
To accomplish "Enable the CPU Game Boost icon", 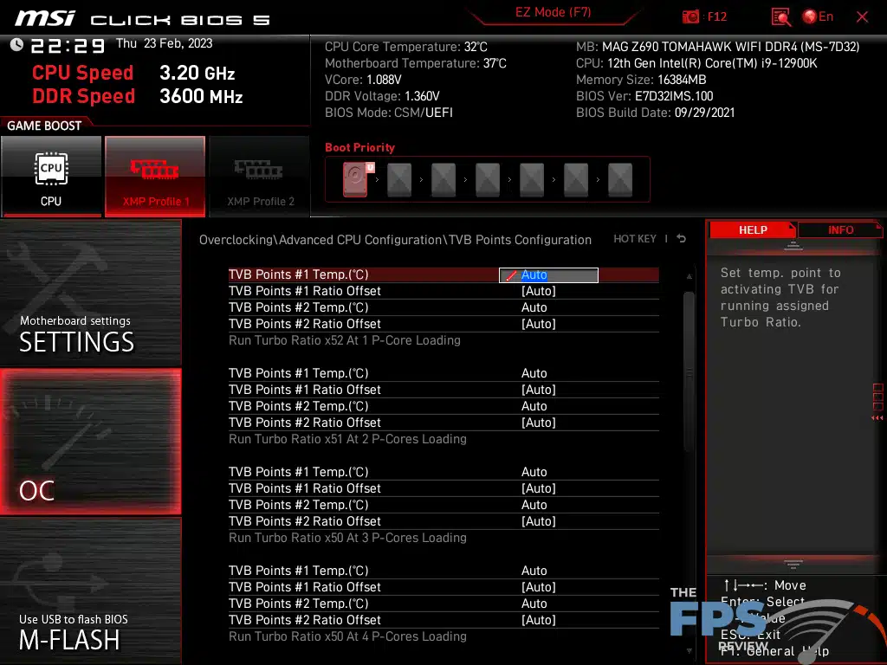I will pos(51,176).
